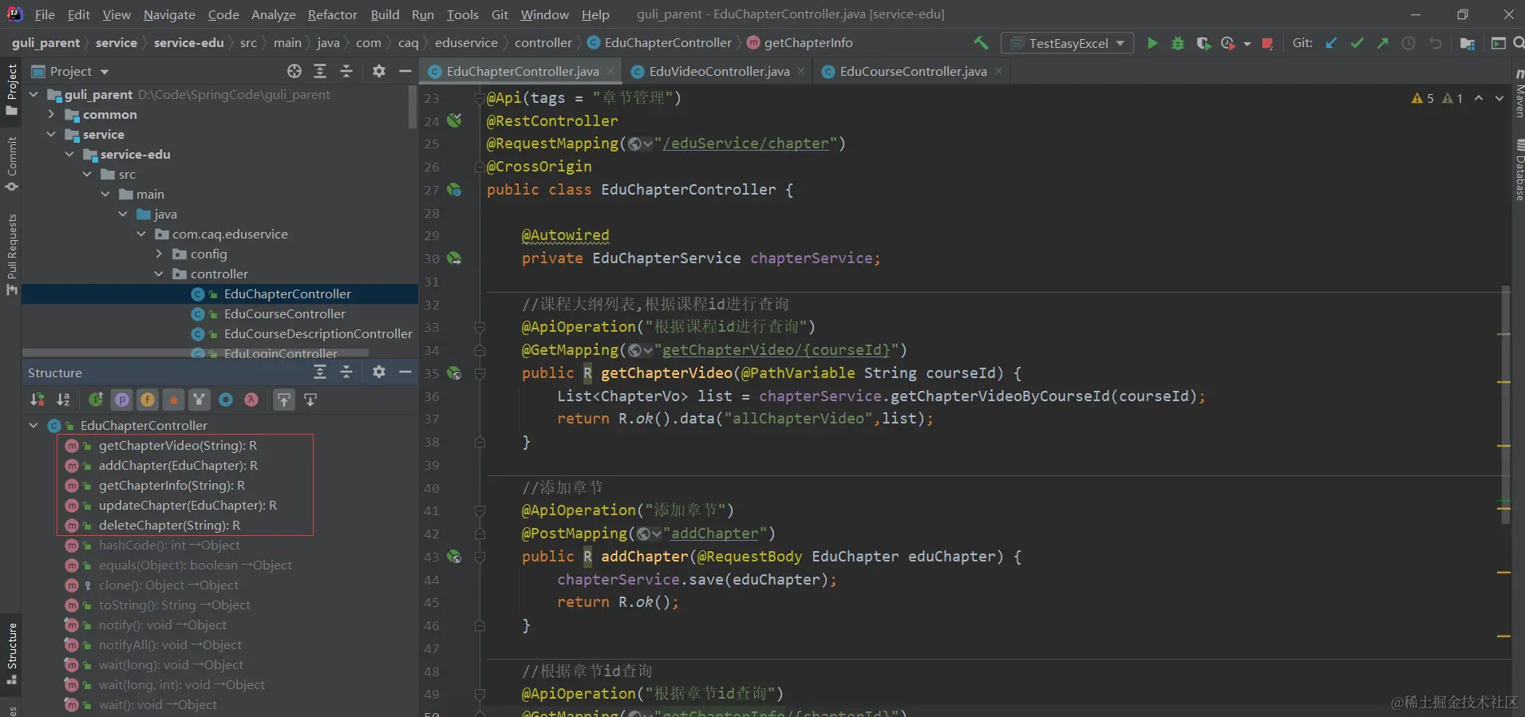
Task: Stop the running process with red square
Action: 1267,44
